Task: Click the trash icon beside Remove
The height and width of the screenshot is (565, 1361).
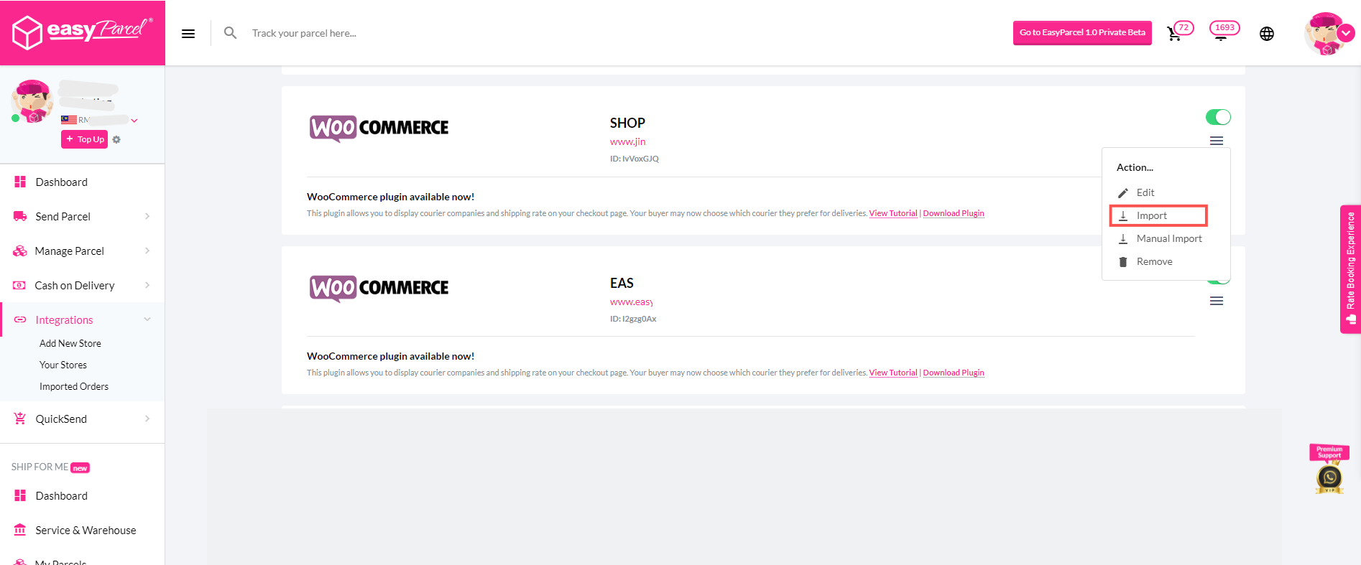Action: pos(1123,262)
